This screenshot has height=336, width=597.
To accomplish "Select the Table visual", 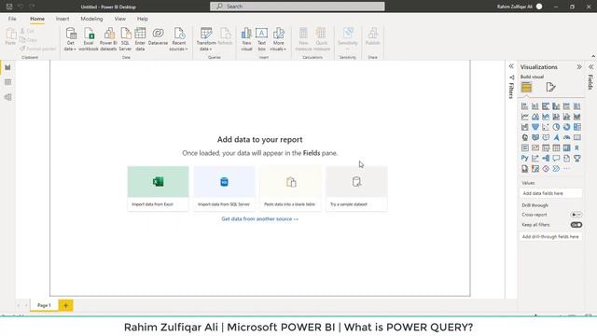I will click(556, 147).
